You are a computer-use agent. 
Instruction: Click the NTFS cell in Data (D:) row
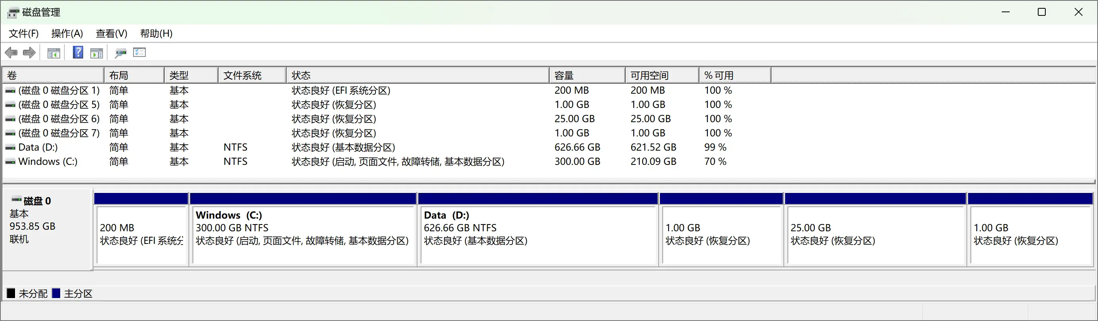235,147
